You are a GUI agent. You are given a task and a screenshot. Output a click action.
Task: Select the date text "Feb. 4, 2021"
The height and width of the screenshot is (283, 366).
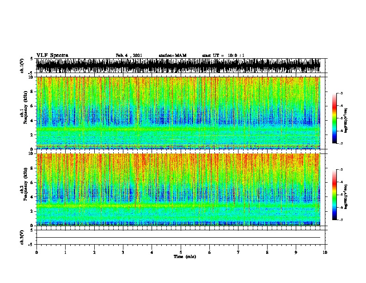129,55
